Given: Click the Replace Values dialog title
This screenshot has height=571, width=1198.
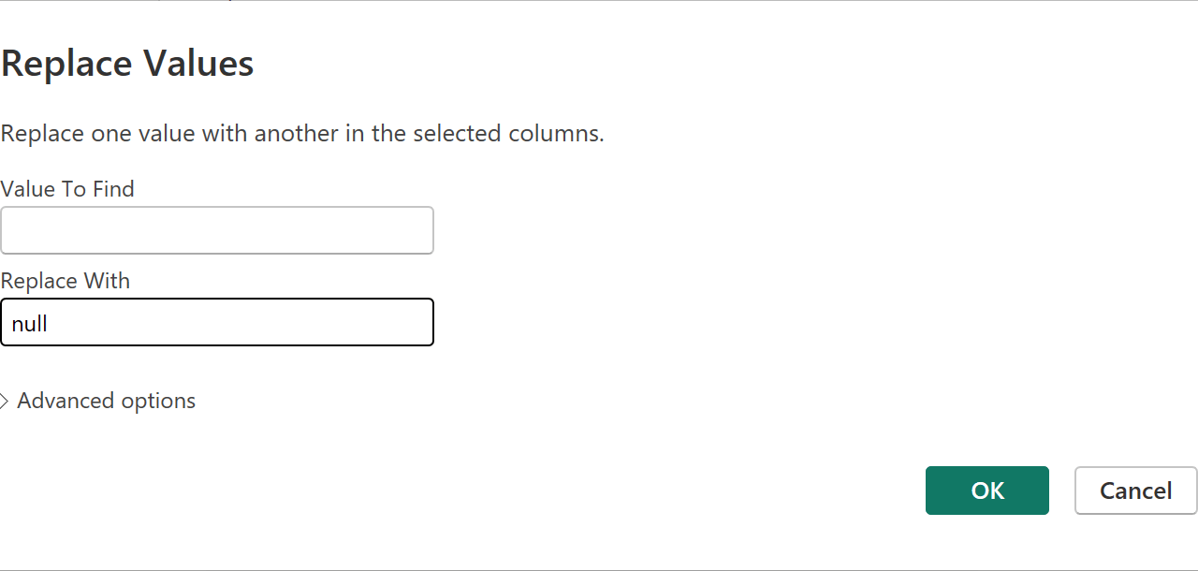Looking at the screenshot, I should (127, 64).
